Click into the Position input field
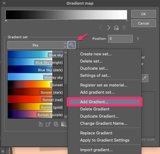Viewport: 160px width, 154px height. (x=120, y=39)
